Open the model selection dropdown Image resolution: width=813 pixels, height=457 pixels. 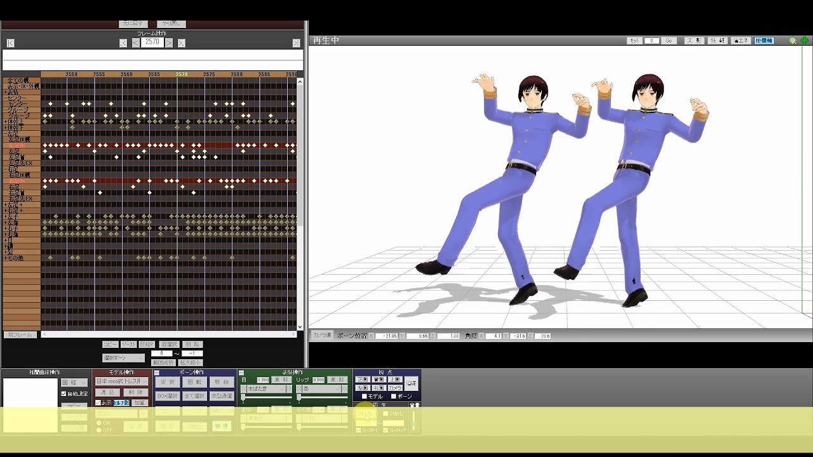[x=122, y=381]
